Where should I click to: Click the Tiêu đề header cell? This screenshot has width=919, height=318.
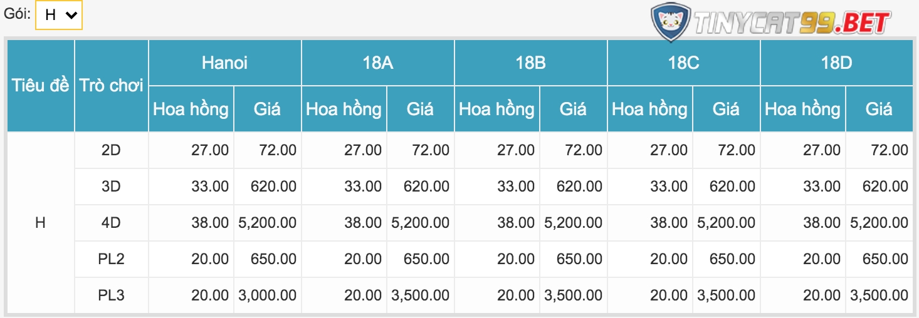41,86
